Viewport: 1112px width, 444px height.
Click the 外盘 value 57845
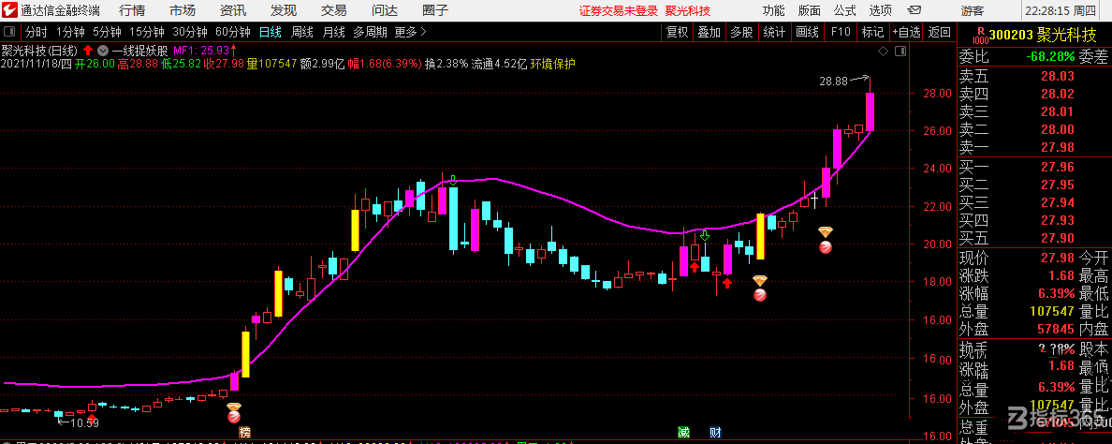tap(1056, 329)
